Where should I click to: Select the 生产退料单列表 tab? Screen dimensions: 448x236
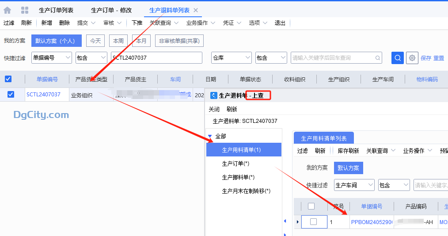point(169,10)
